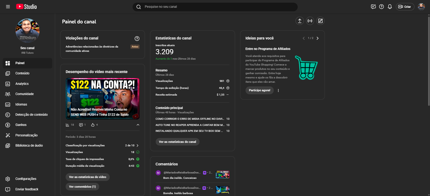Open three-dot options beside Participe agora

click(x=278, y=90)
